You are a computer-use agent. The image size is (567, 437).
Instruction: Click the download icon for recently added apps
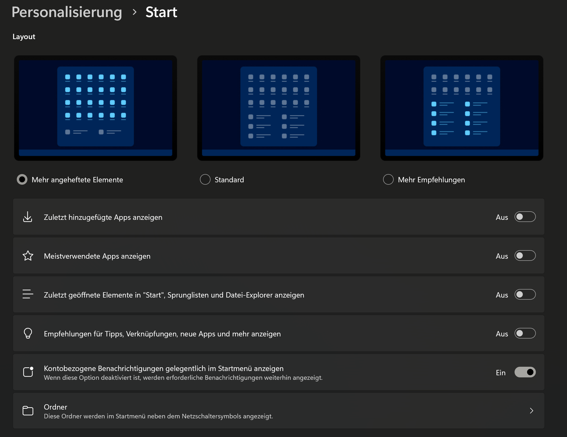click(28, 217)
